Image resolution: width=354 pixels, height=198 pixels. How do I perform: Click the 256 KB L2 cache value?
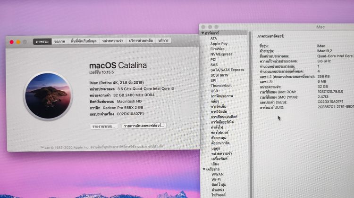click(323, 76)
